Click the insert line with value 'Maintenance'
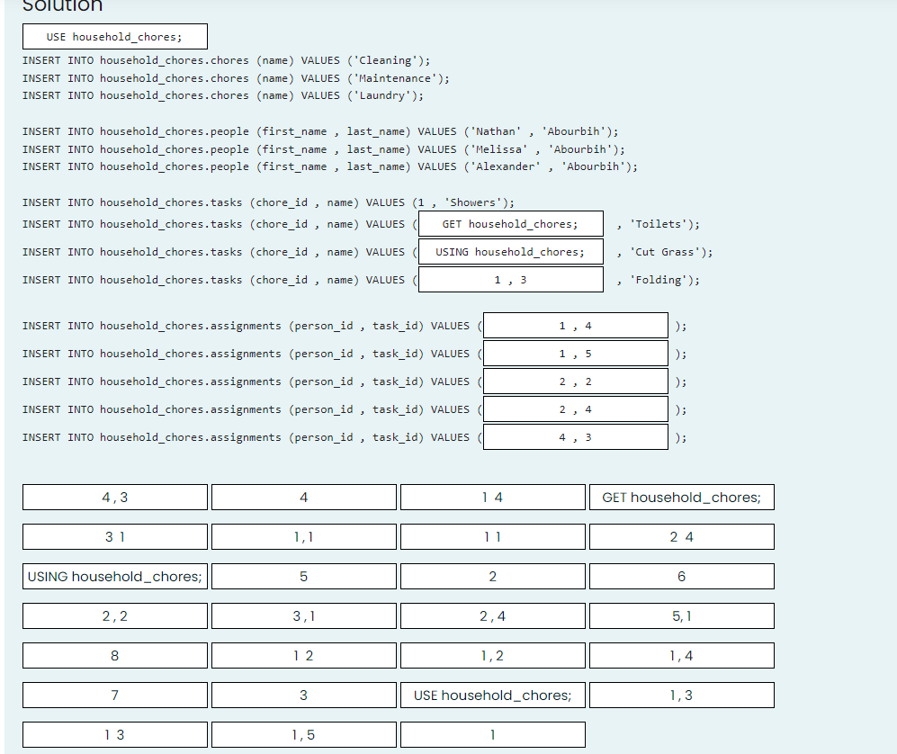897x754 pixels. (x=236, y=77)
